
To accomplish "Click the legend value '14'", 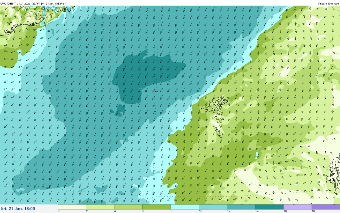I will coord(256,211).
